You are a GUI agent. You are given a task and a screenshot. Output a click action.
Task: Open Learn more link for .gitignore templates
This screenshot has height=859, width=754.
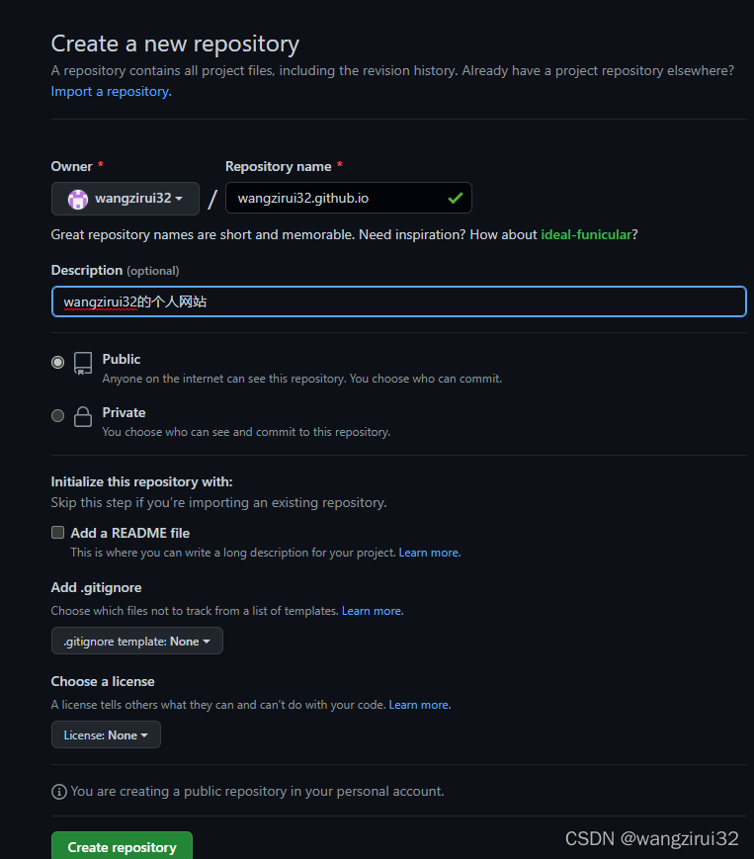373,611
